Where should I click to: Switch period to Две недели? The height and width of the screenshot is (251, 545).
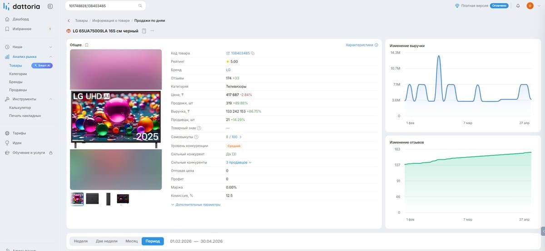107,241
